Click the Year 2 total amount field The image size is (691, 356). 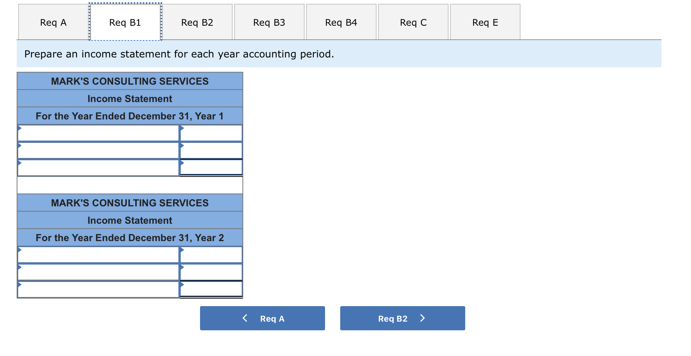(x=211, y=289)
